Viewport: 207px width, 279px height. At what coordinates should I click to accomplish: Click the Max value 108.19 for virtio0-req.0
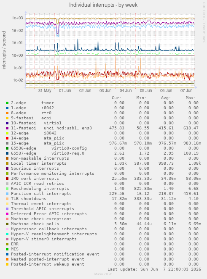pos(191,153)
